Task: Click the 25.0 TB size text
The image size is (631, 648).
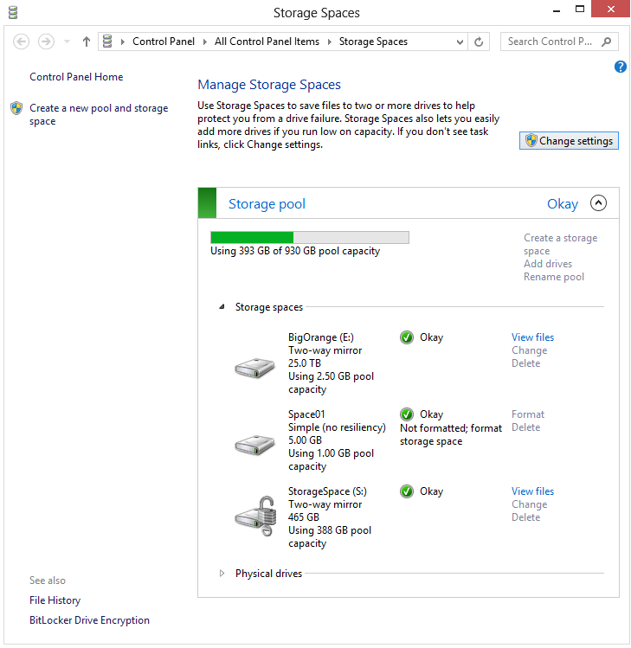Action: pyautogui.click(x=305, y=363)
